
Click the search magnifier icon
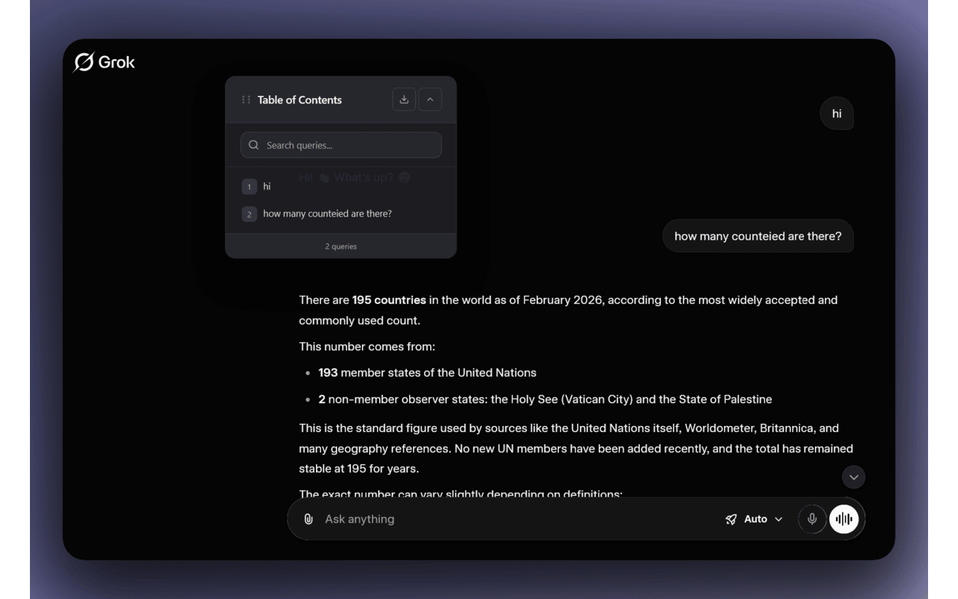254,145
